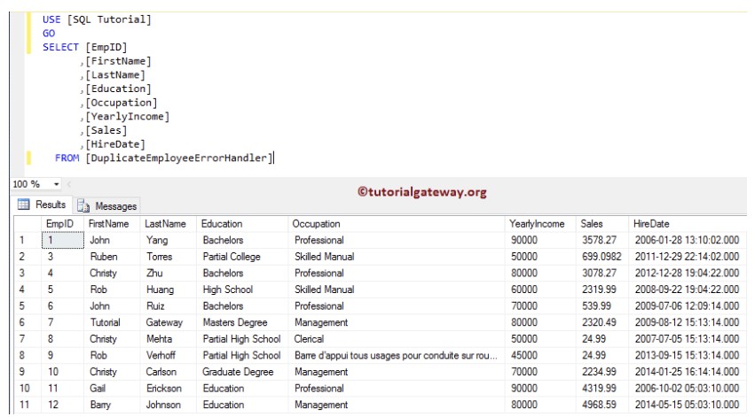Open the 100 % zoom dropdown

[x=56, y=184]
